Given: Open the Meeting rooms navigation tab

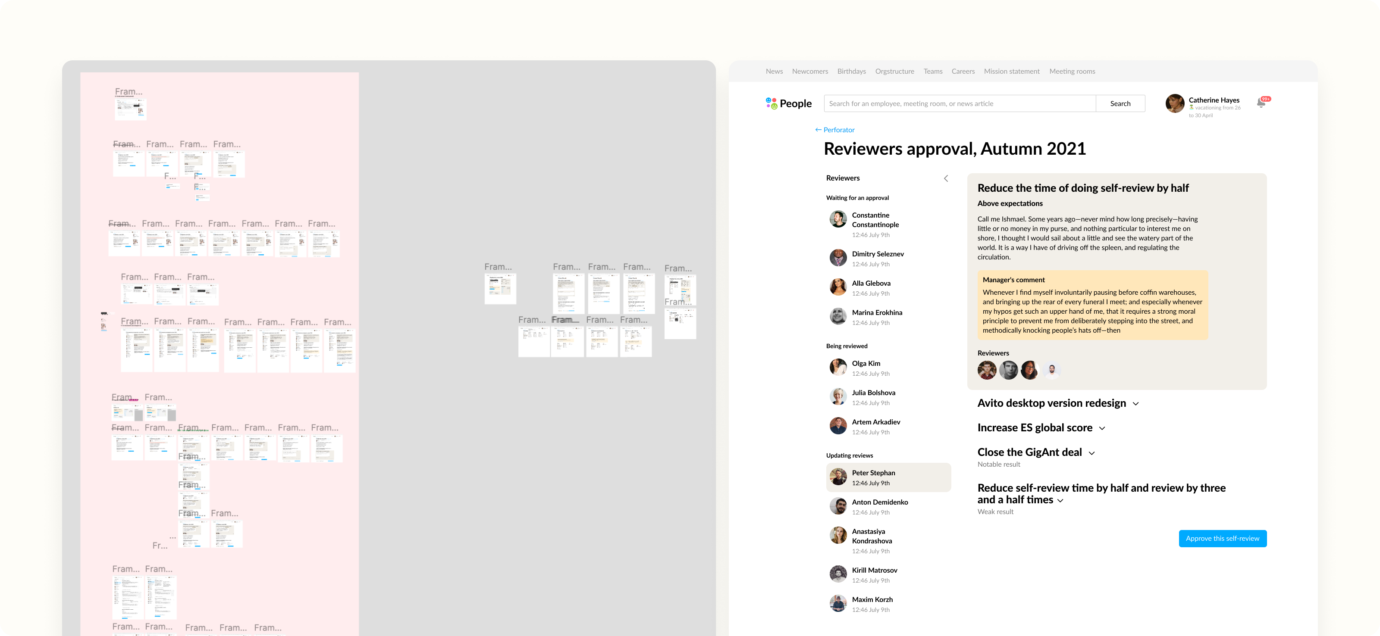Looking at the screenshot, I should click(x=1072, y=71).
